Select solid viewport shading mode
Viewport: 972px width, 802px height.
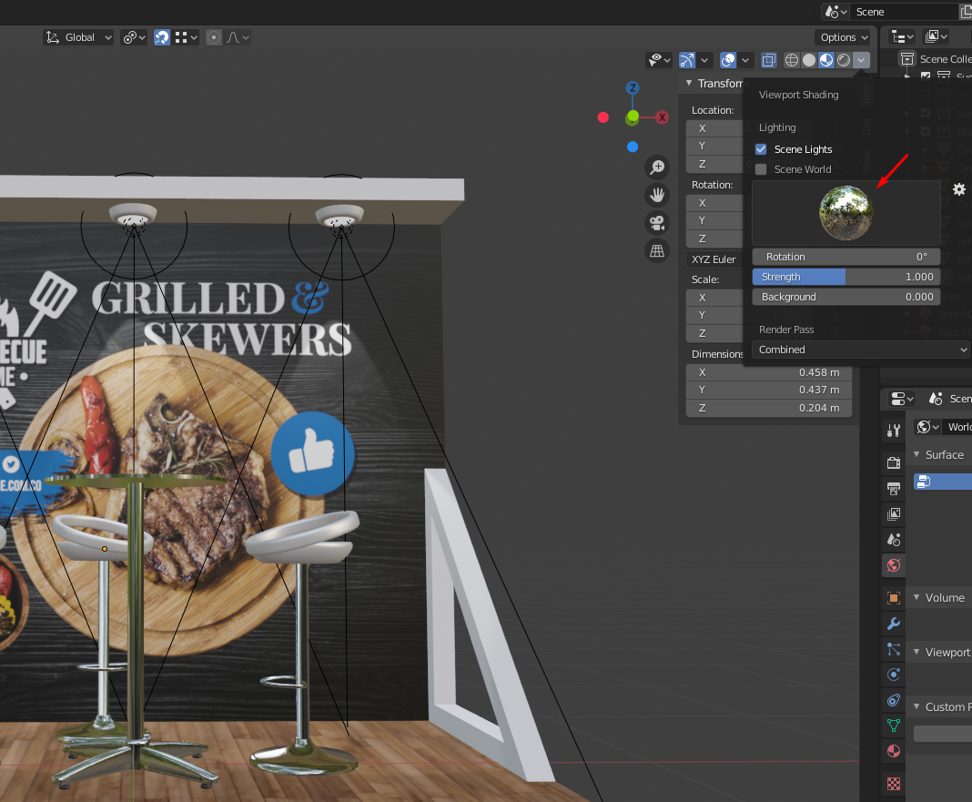pyautogui.click(x=809, y=60)
